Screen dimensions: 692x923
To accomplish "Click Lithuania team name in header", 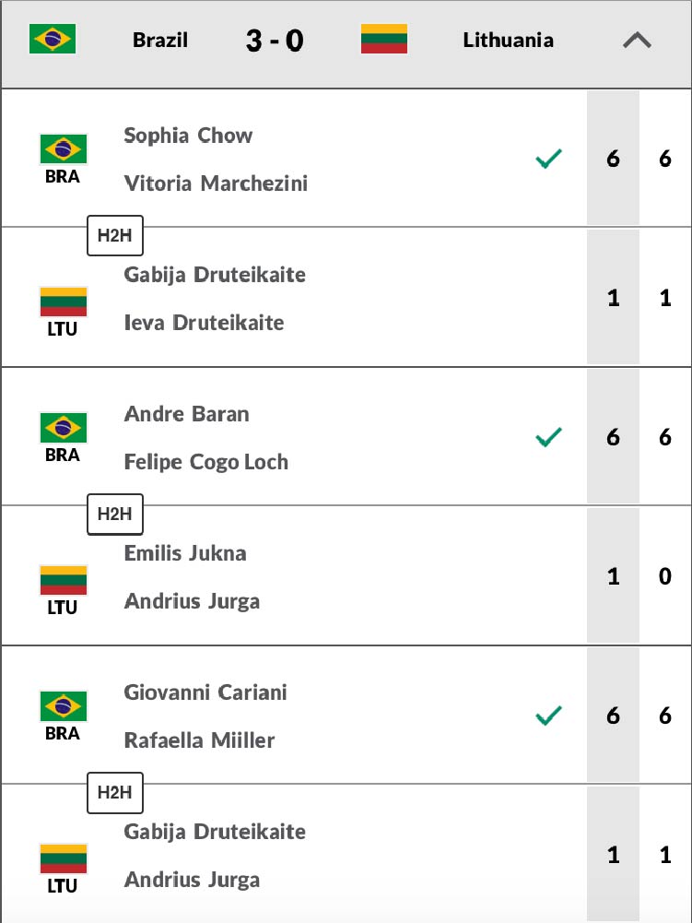I will click(x=508, y=41).
